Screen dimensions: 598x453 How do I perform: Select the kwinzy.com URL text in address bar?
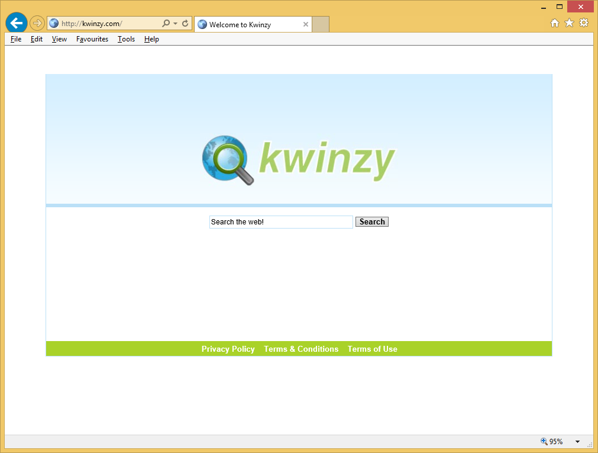pyautogui.click(x=92, y=24)
